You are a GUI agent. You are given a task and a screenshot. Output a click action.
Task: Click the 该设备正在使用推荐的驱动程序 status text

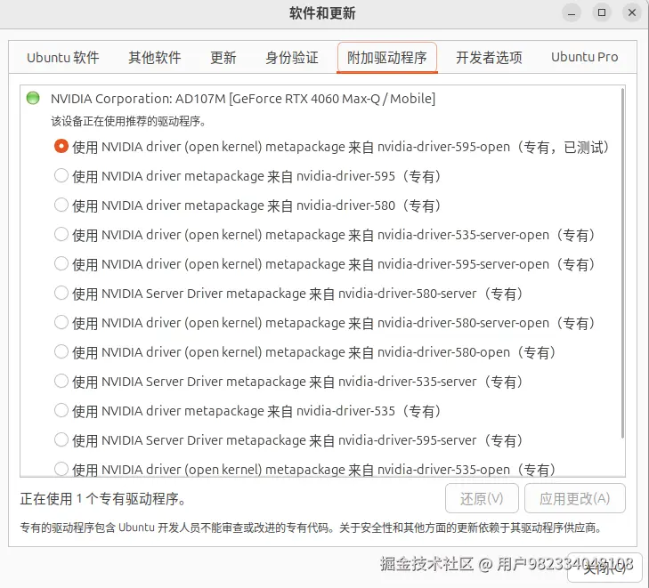coord(128,121)
